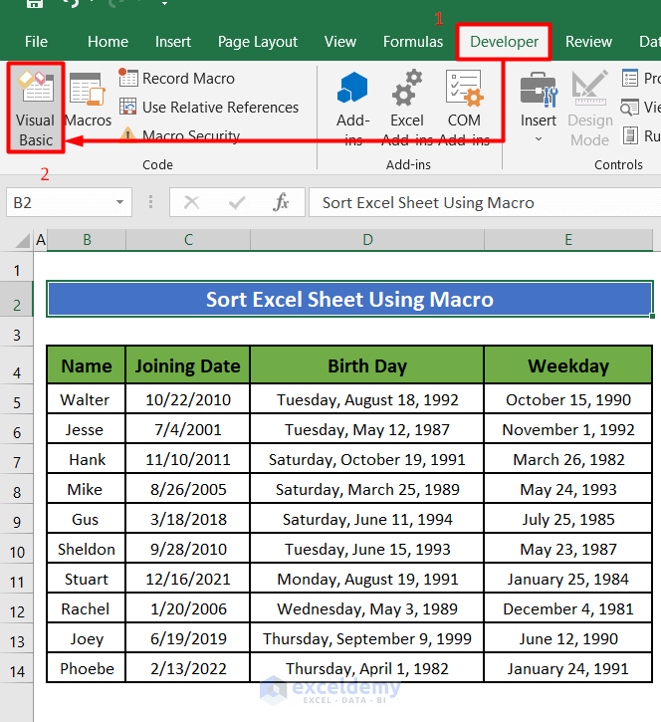661x722 pixels.
Task: Select the date cell '6/19/2019'
Action: point(188,638)
